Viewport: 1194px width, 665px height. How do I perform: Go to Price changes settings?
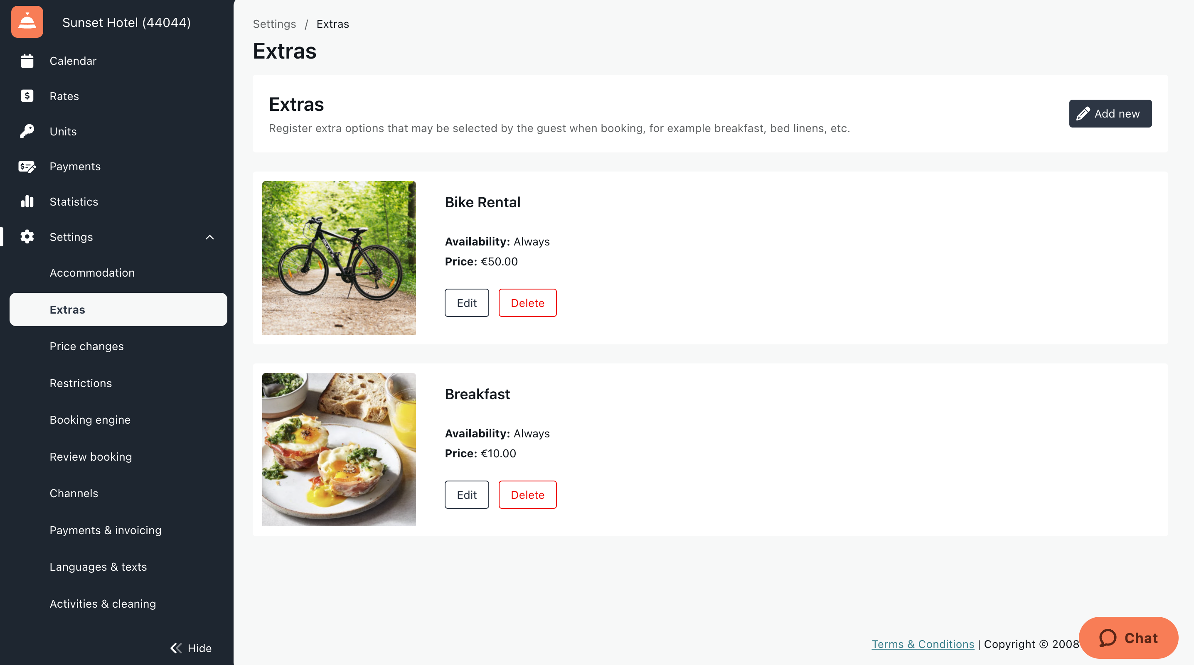(x=87, y=346)
